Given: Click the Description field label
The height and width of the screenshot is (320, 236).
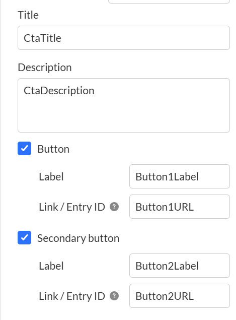Looking at the screenshot, I should click(45, 68).
